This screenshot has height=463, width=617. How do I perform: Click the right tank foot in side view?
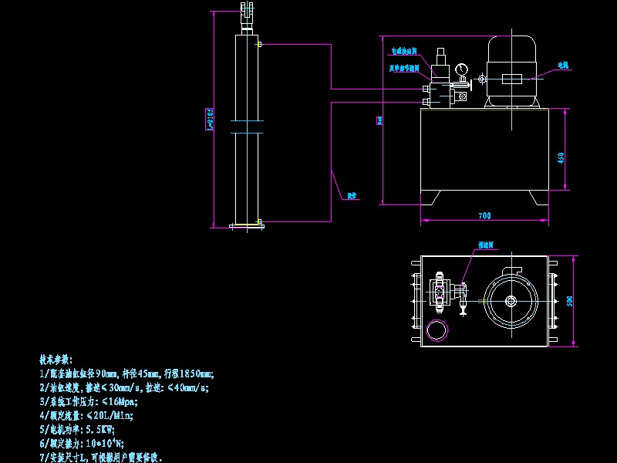(538, 198)
